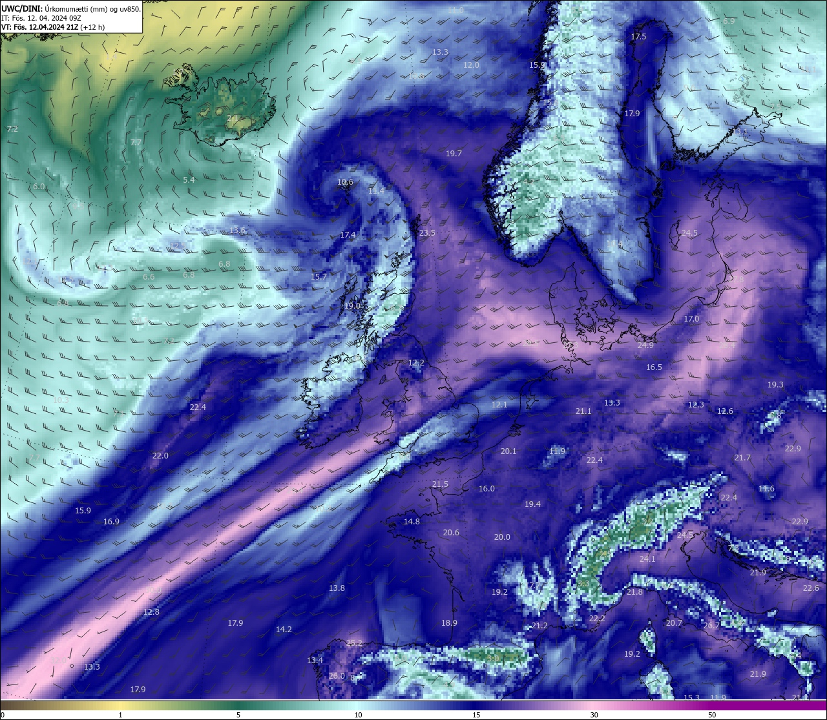The image size is (827, 720).
Task: Click the 21.7 value on the map
Action: click(742, 458)
